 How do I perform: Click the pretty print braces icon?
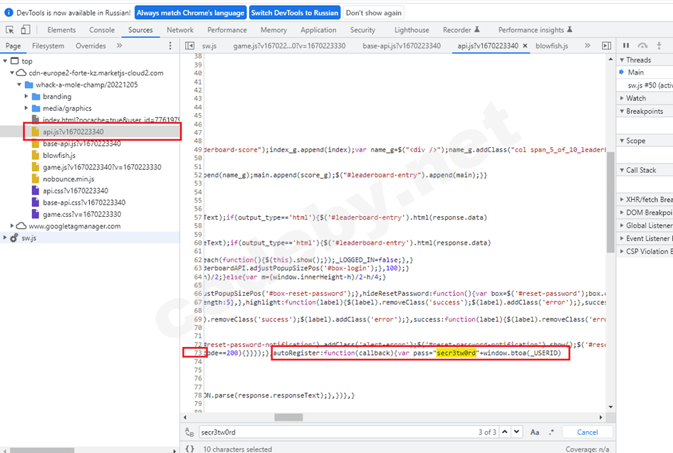(189, 449)
